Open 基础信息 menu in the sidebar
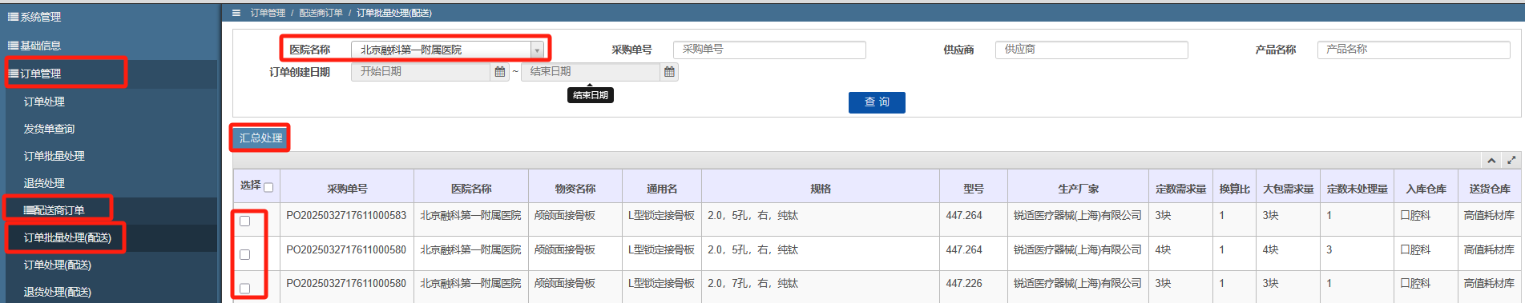Image resolution: width=1525 pixels, height=303 pixels. coord(34,46)
